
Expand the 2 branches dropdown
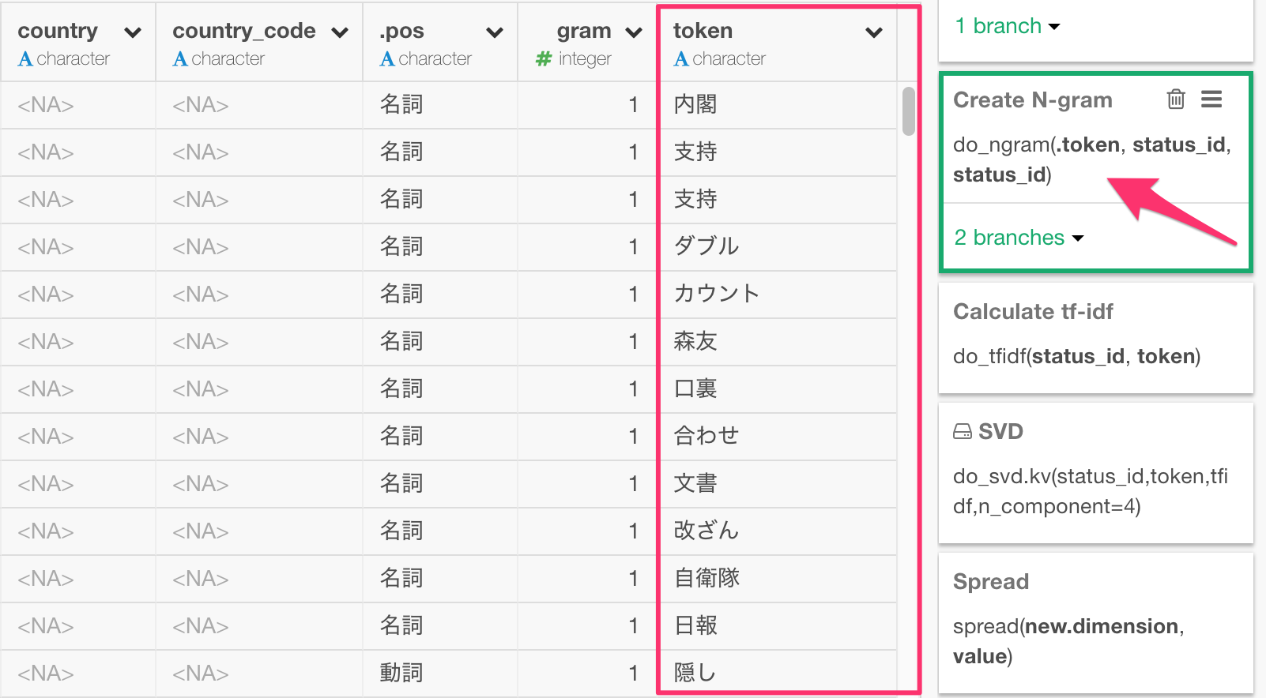click(x=1019, y=238)
